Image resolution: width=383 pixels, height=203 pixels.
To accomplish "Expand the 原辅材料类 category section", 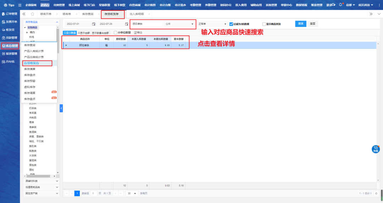I will pos(41,181).
